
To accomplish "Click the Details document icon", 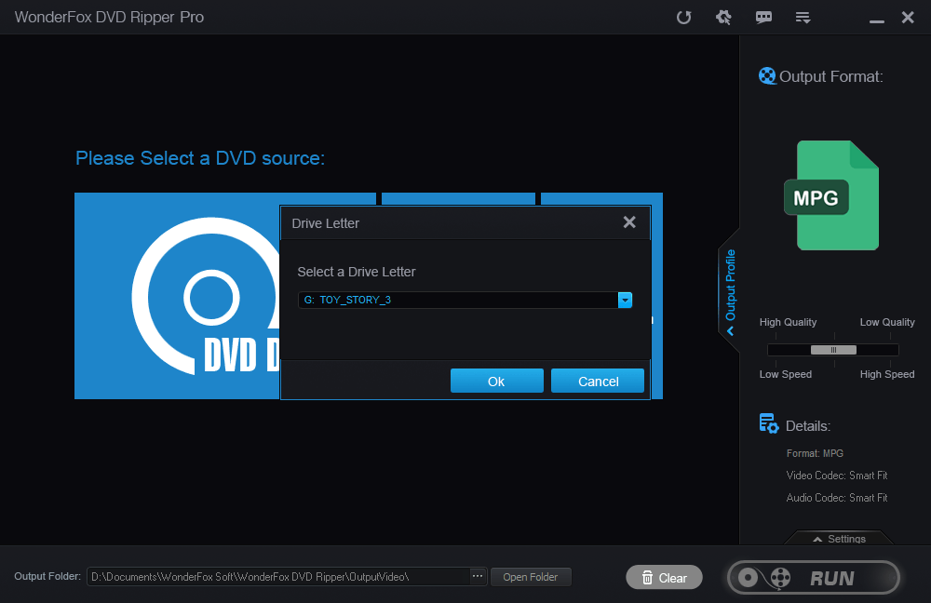I will click(769, 423).
